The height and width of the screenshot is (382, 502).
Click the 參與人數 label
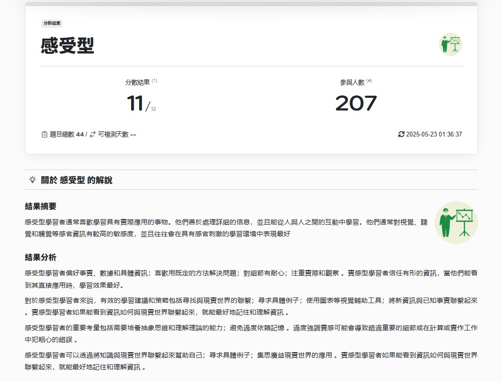(x=352, y=82)
